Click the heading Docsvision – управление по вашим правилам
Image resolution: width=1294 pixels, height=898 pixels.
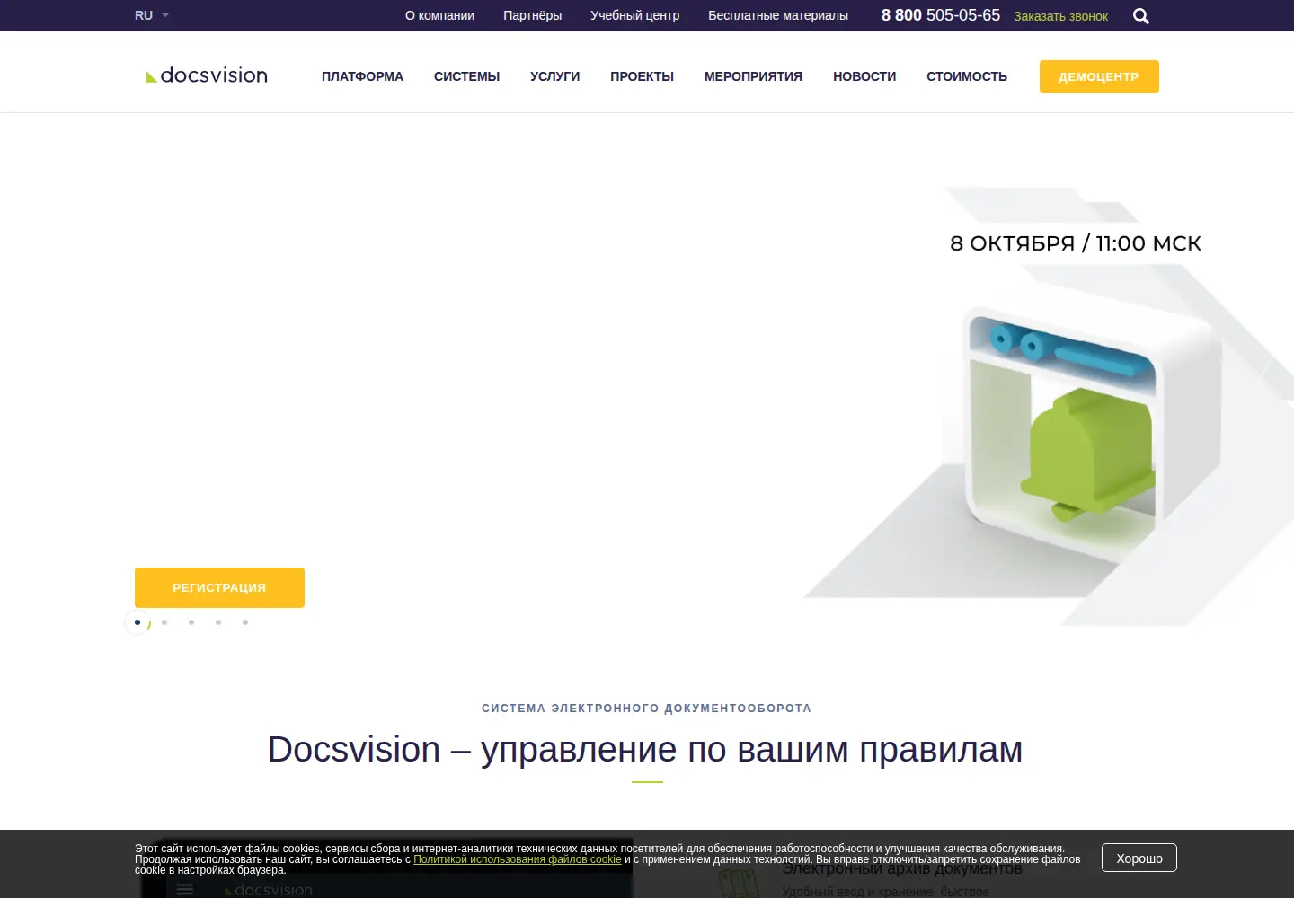pyautogui.click(x=645, y=749)
